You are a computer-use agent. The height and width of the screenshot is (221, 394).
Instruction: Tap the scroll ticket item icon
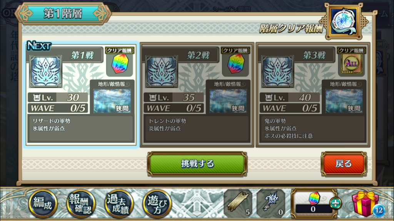238,203
